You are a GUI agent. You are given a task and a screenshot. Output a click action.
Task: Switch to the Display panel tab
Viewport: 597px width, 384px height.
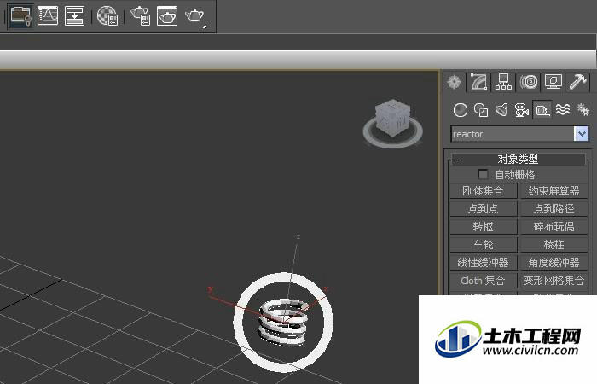pos(554,82)
